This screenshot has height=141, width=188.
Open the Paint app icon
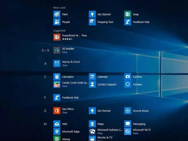click(x=57, y=14)
